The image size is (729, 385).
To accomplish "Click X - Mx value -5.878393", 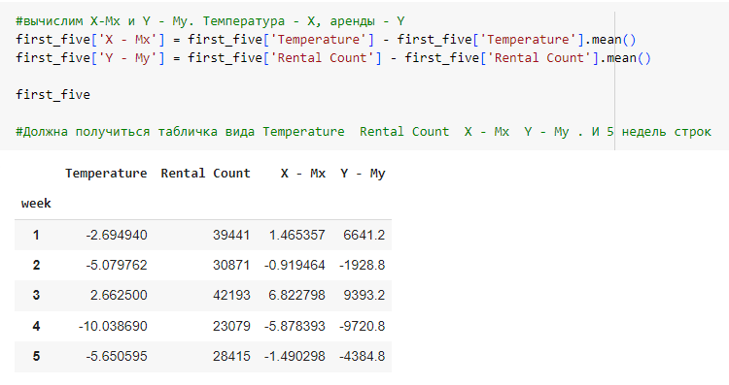I will [295, 326].
